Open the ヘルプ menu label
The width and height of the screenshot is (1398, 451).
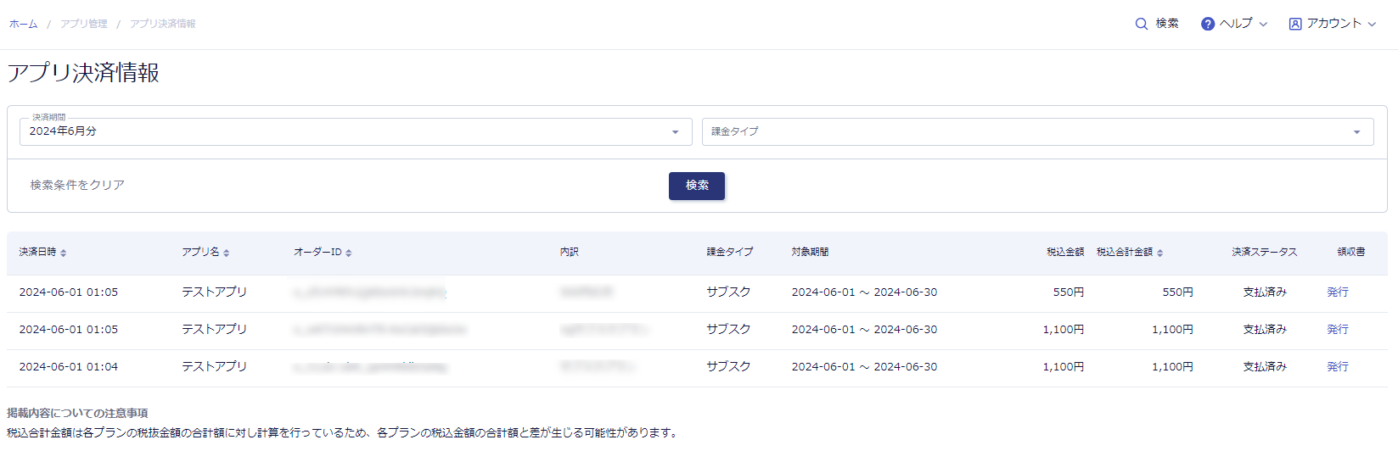tap(1236, 24)
